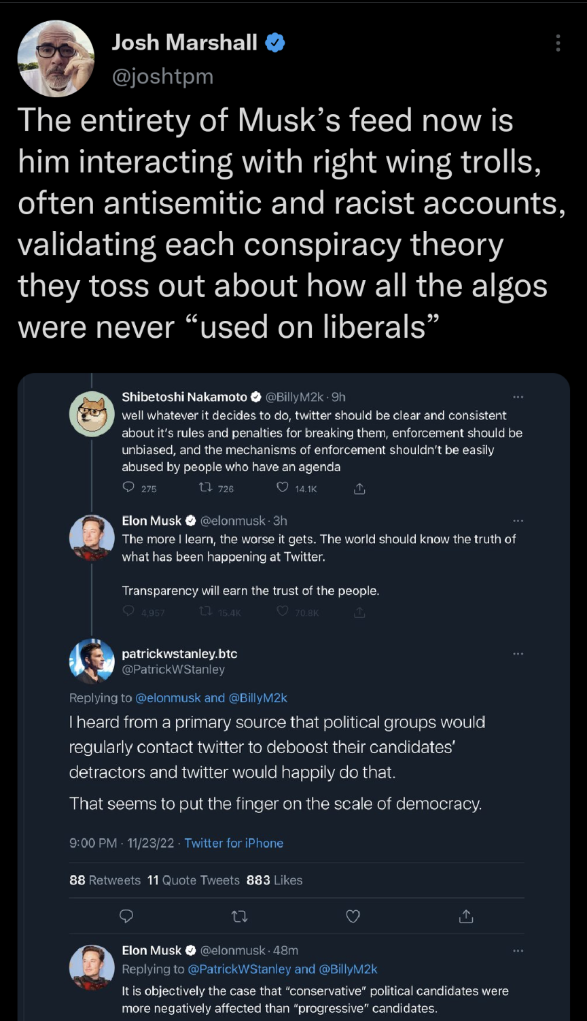587x1021 pixels.
Task: Open the three-dot menu on Josh Marshall's tweet
Action: click(558, 43)
